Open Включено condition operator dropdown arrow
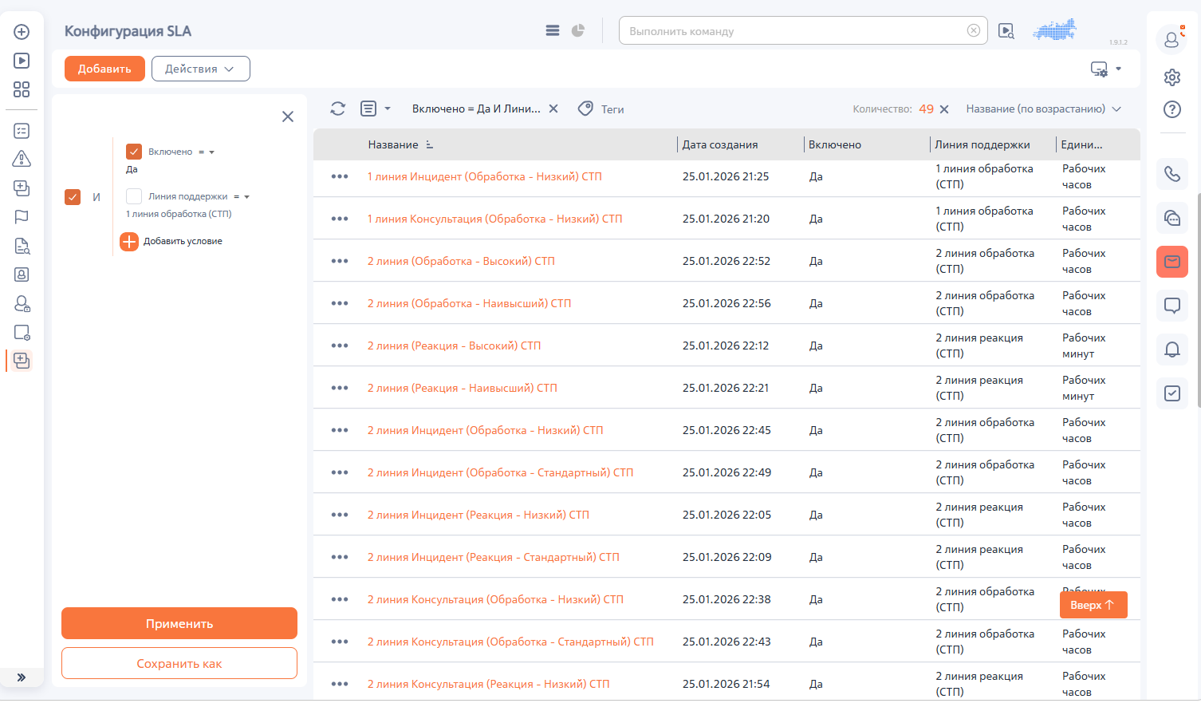 [x=212, y=152]
